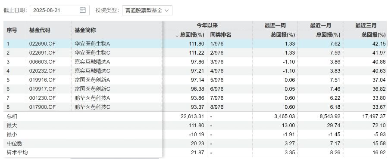Click the 最小 summary row label
The width and height of the screenshot is (388, 159).
tap(12, 135)
